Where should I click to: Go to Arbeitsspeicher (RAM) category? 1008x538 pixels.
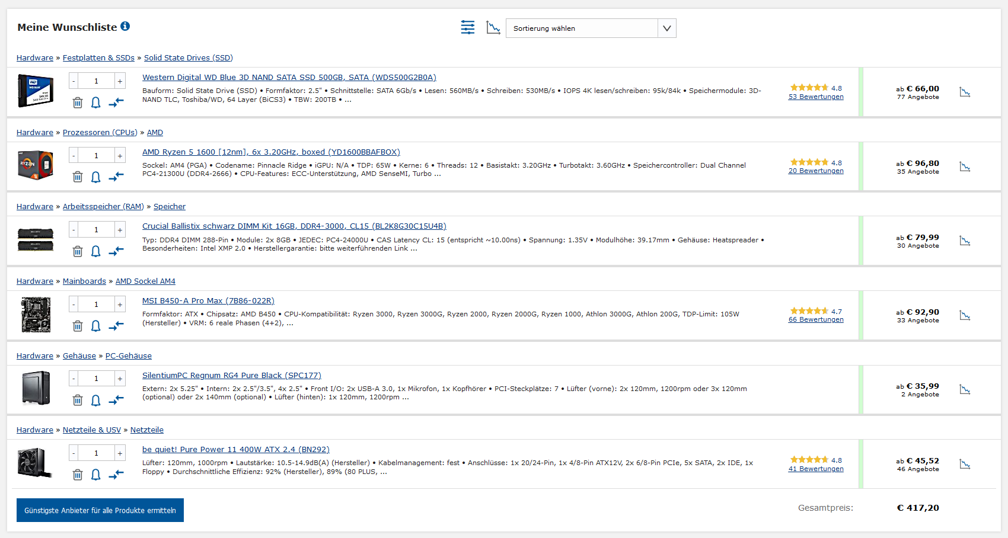[103, 207]
